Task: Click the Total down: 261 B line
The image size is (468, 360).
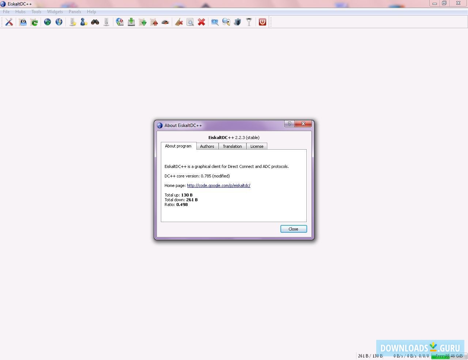Action: coord(181,200)
